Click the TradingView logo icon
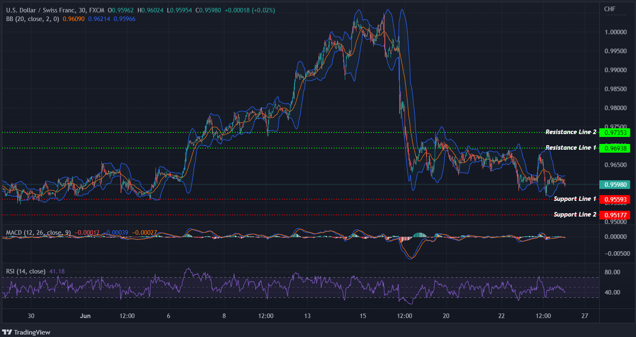 tap(7, 332)
